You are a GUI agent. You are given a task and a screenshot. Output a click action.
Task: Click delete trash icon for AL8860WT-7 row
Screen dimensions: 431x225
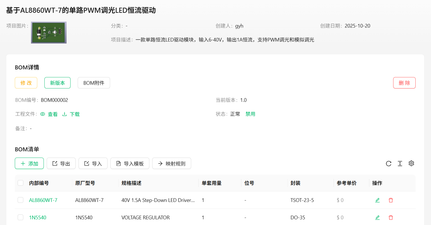[391, 200]
